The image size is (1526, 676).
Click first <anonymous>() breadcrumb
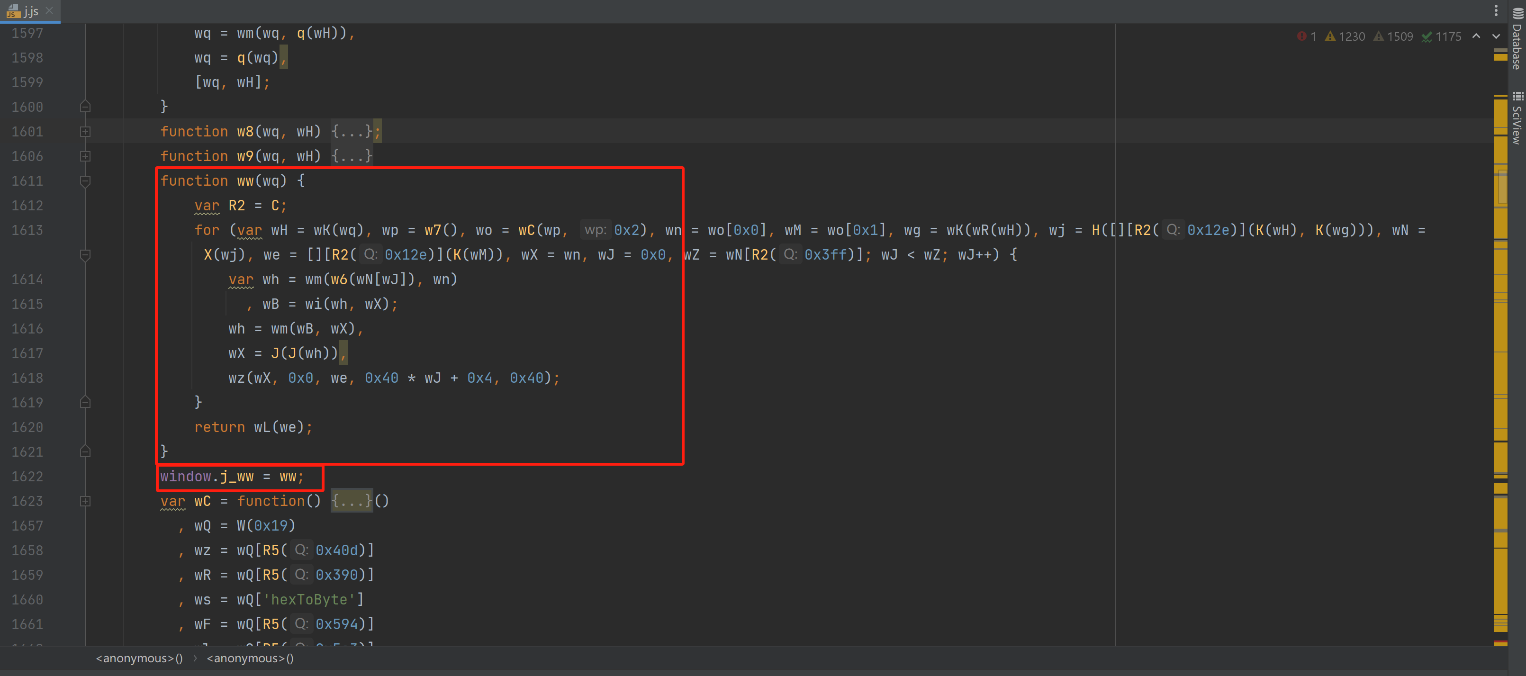(139, 658)
